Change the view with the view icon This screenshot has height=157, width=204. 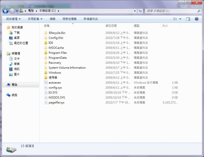175,19
